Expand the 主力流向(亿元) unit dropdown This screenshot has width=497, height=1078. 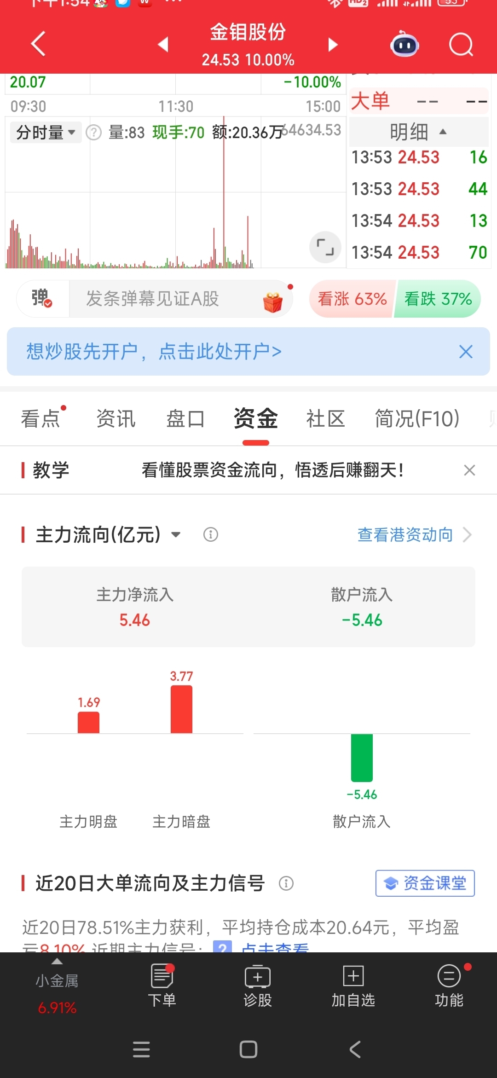point(176,535)
